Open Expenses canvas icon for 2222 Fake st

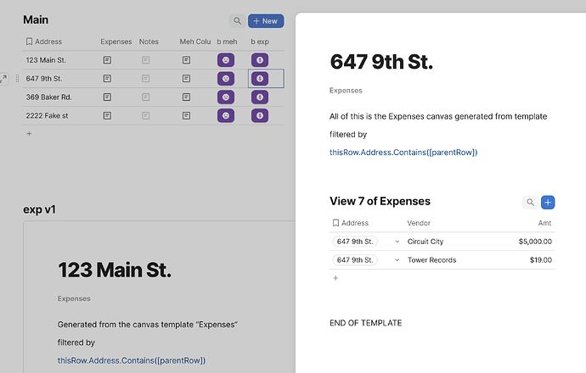tap(107, 115)
